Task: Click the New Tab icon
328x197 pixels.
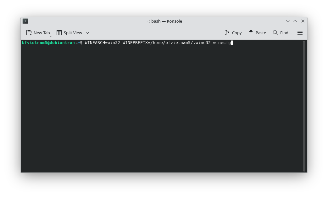Action: point(29,33)
